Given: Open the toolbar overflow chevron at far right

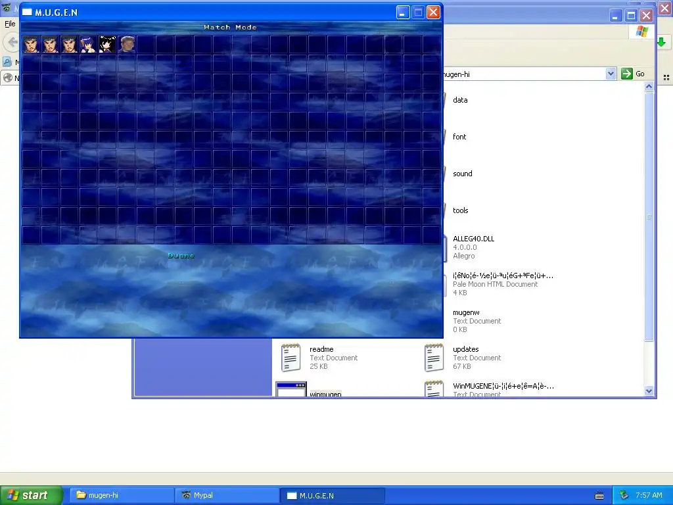Looking at the screenshot, I should point(666,78).
